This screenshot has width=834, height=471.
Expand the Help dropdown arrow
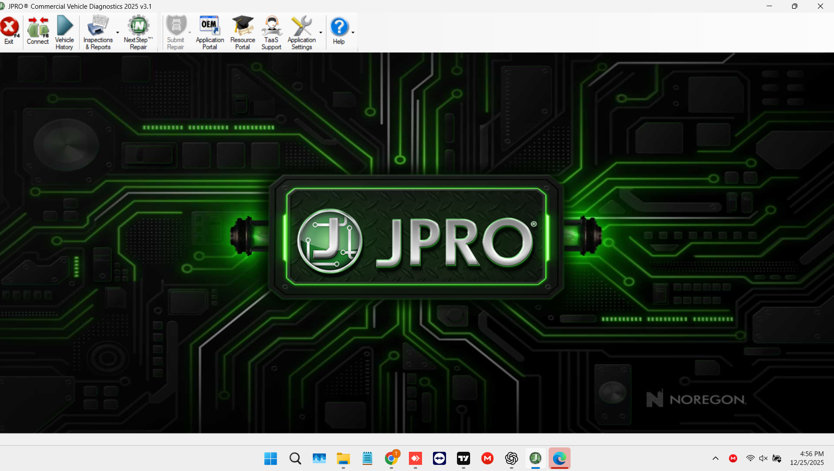tap(352, 33)
